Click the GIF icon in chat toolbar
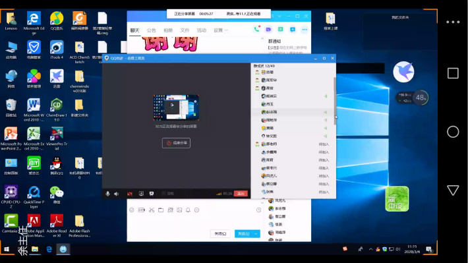 tap(142, 210)
